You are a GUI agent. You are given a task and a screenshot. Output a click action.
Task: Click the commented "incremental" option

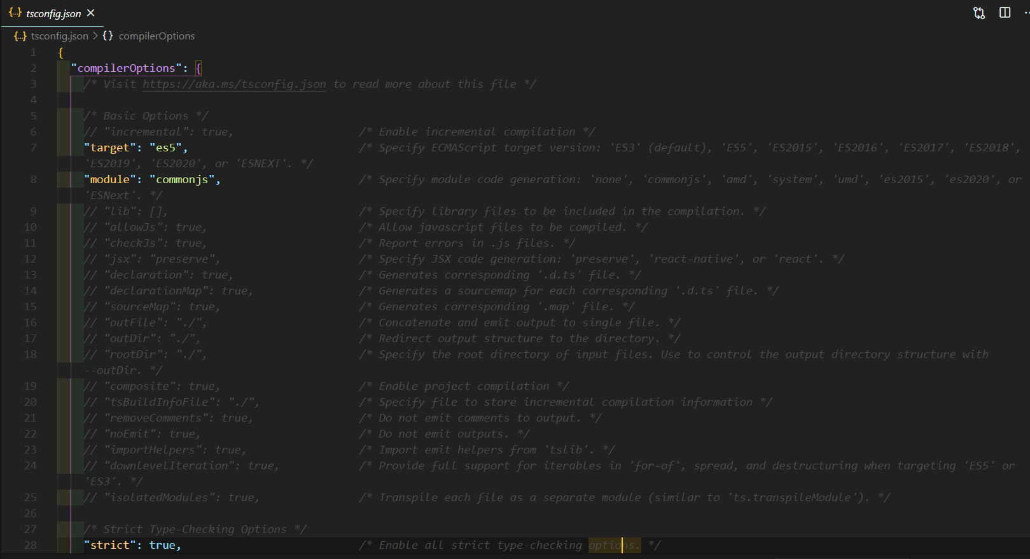[158, 132]
